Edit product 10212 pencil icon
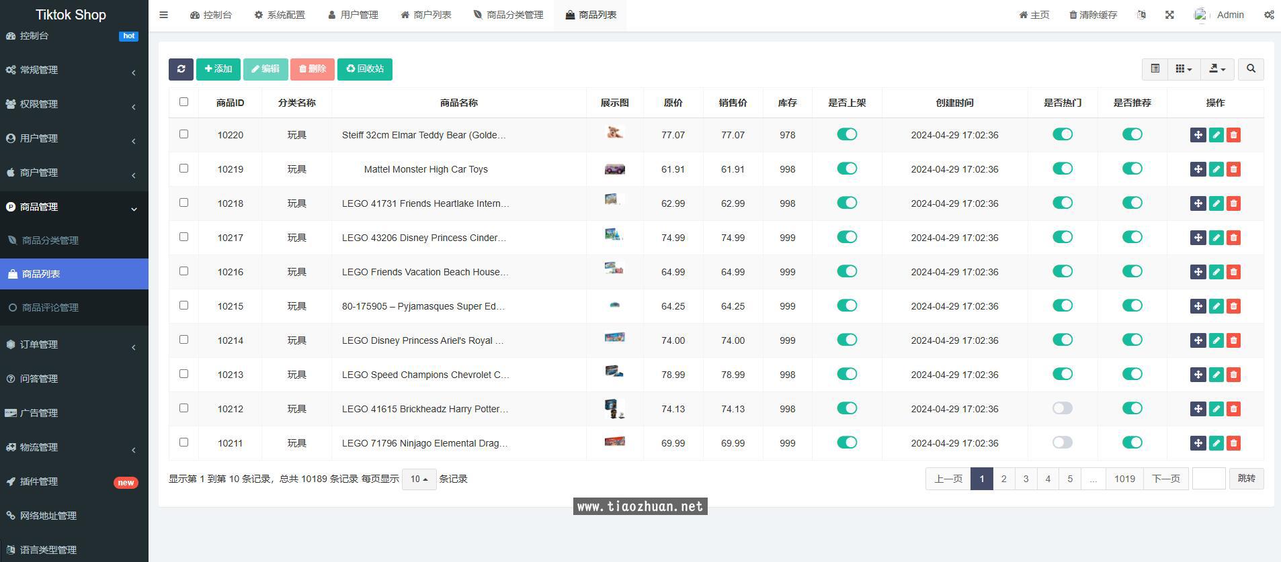The width and height of the screenshot is (1281, 562). coord(1216,409)
